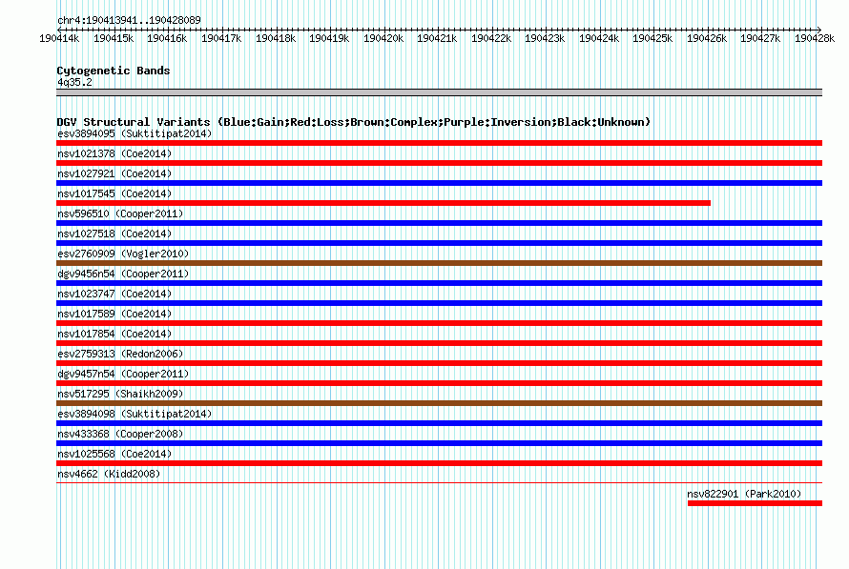
Task: Select the blue bar for dgv9456n54
Action: (x=439, y=283)
